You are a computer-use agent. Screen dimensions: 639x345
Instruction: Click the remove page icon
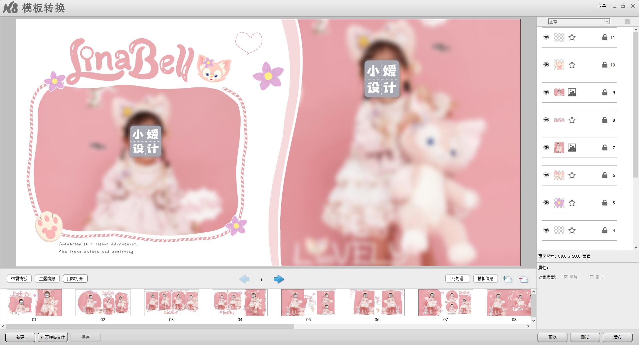pyautogui.click(x=523, y=279)
